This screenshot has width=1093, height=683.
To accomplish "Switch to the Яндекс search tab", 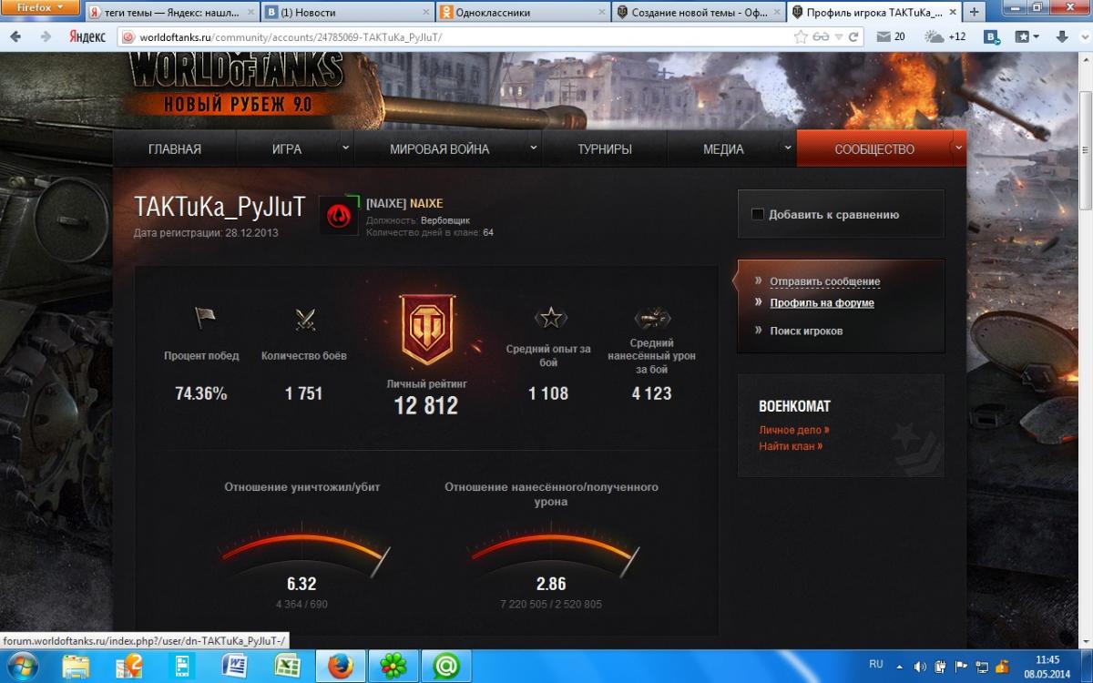I will pyautogui.click(x=172, y=13).
